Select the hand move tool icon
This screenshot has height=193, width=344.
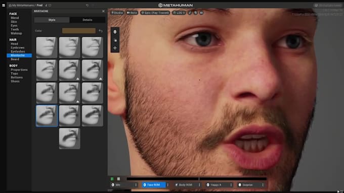pos(115,40)
